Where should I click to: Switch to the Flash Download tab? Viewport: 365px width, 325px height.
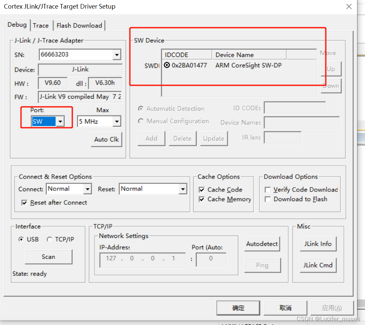[x=79, y=26]
